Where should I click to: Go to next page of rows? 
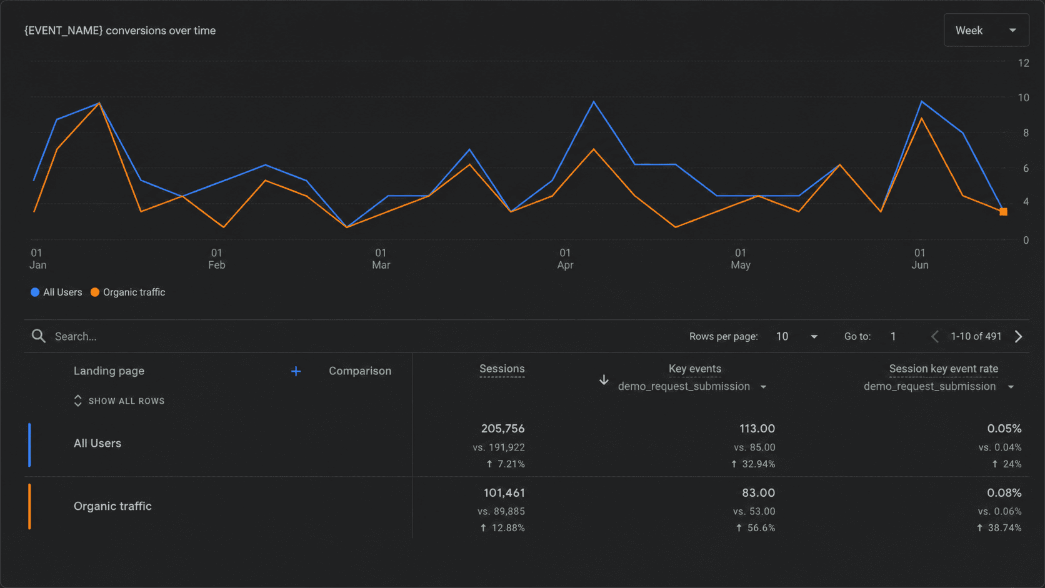1019,336
